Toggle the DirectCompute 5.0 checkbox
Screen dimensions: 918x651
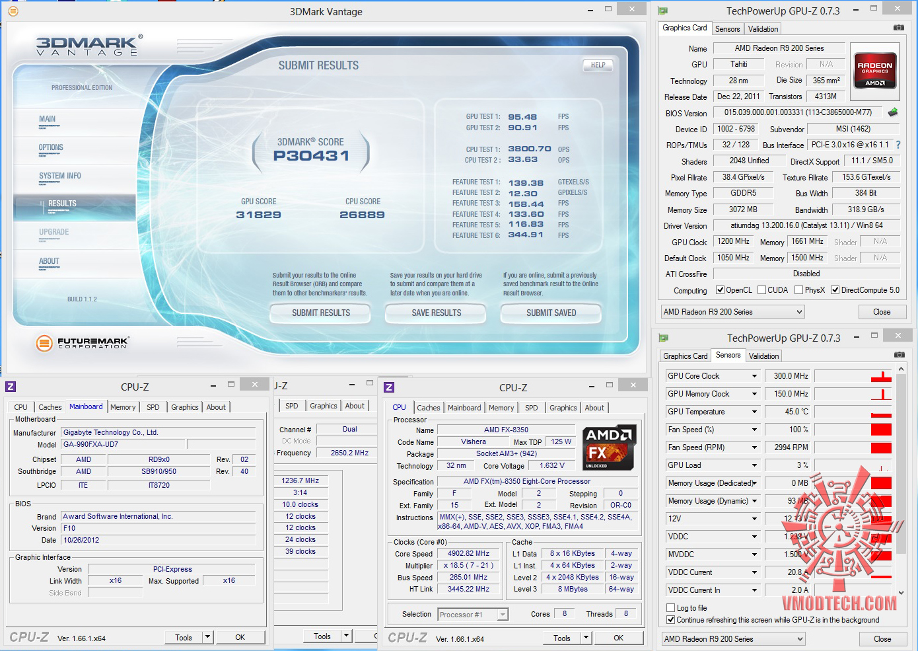point(835,290)
